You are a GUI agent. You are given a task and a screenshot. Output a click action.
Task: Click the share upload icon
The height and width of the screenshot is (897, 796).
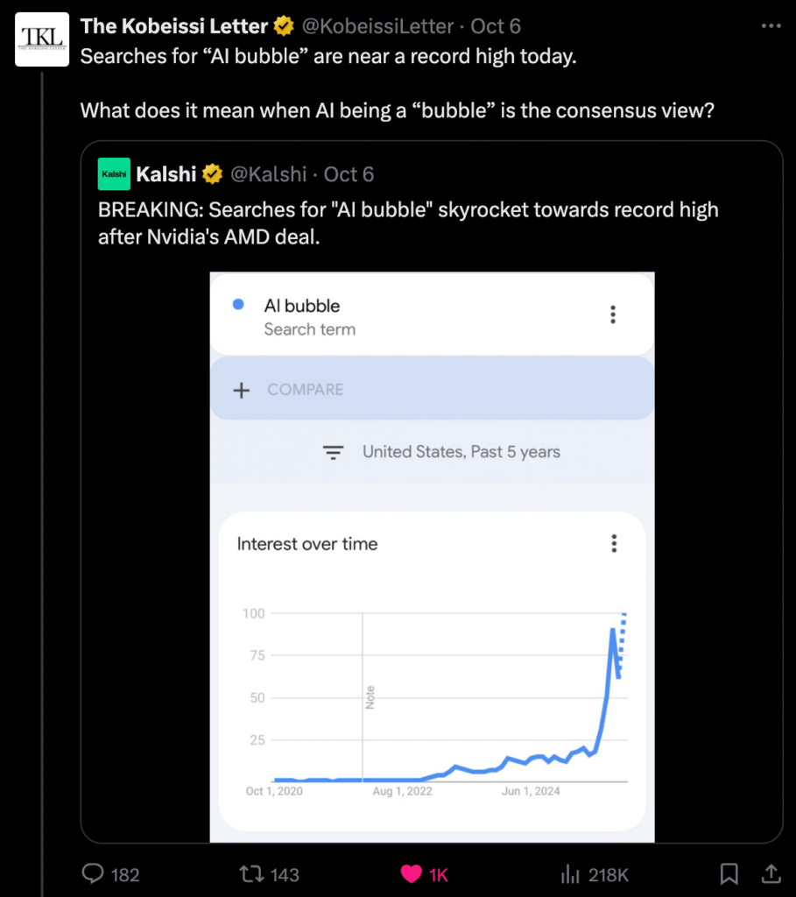pyautogui.click(x=771, y=873)
